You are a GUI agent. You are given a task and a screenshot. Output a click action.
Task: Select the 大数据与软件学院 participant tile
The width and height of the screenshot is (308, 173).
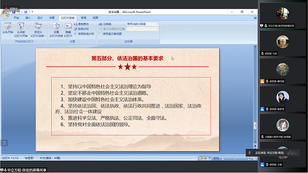coord(283,127)
